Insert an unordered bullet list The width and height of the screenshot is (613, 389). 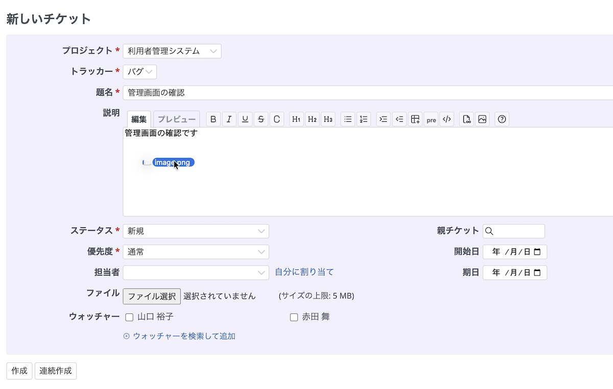348,119
